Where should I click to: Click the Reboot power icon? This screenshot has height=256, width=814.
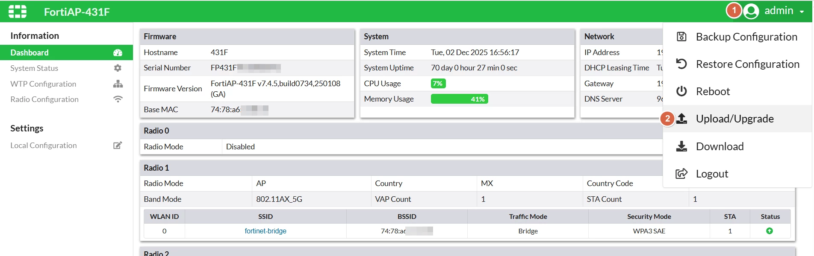(x=681, y=91)
